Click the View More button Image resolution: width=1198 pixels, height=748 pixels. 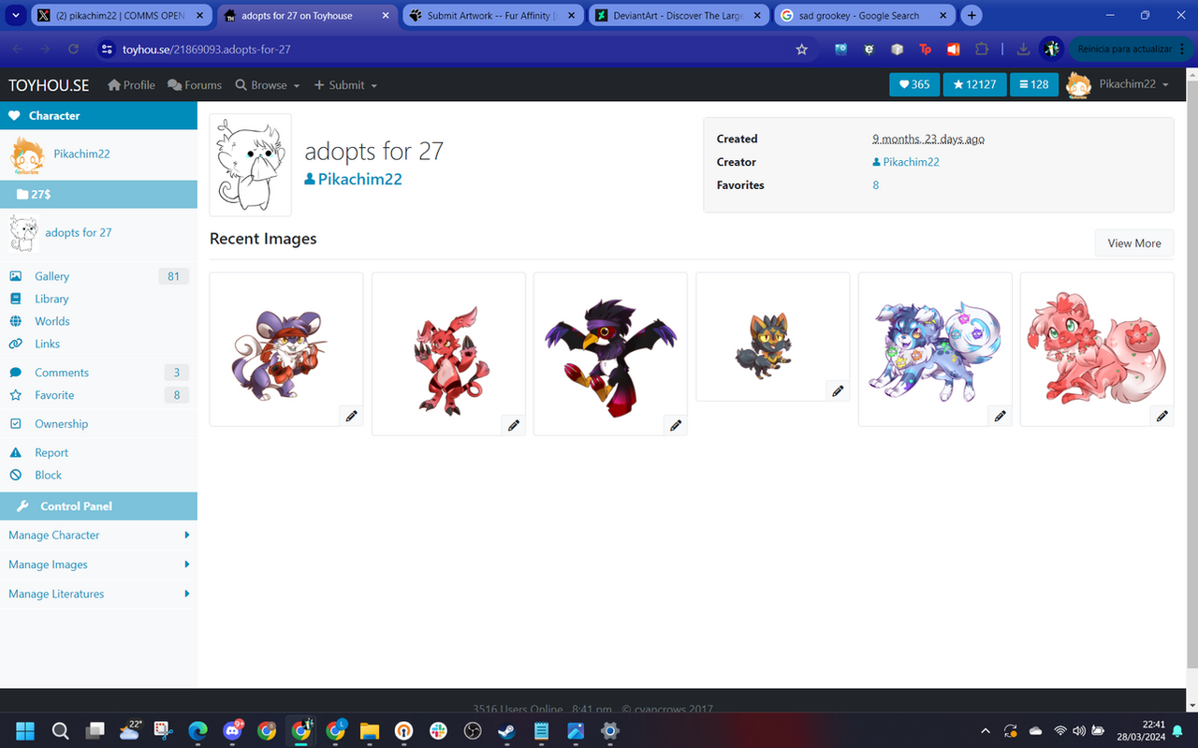(x=1134, y=243)
